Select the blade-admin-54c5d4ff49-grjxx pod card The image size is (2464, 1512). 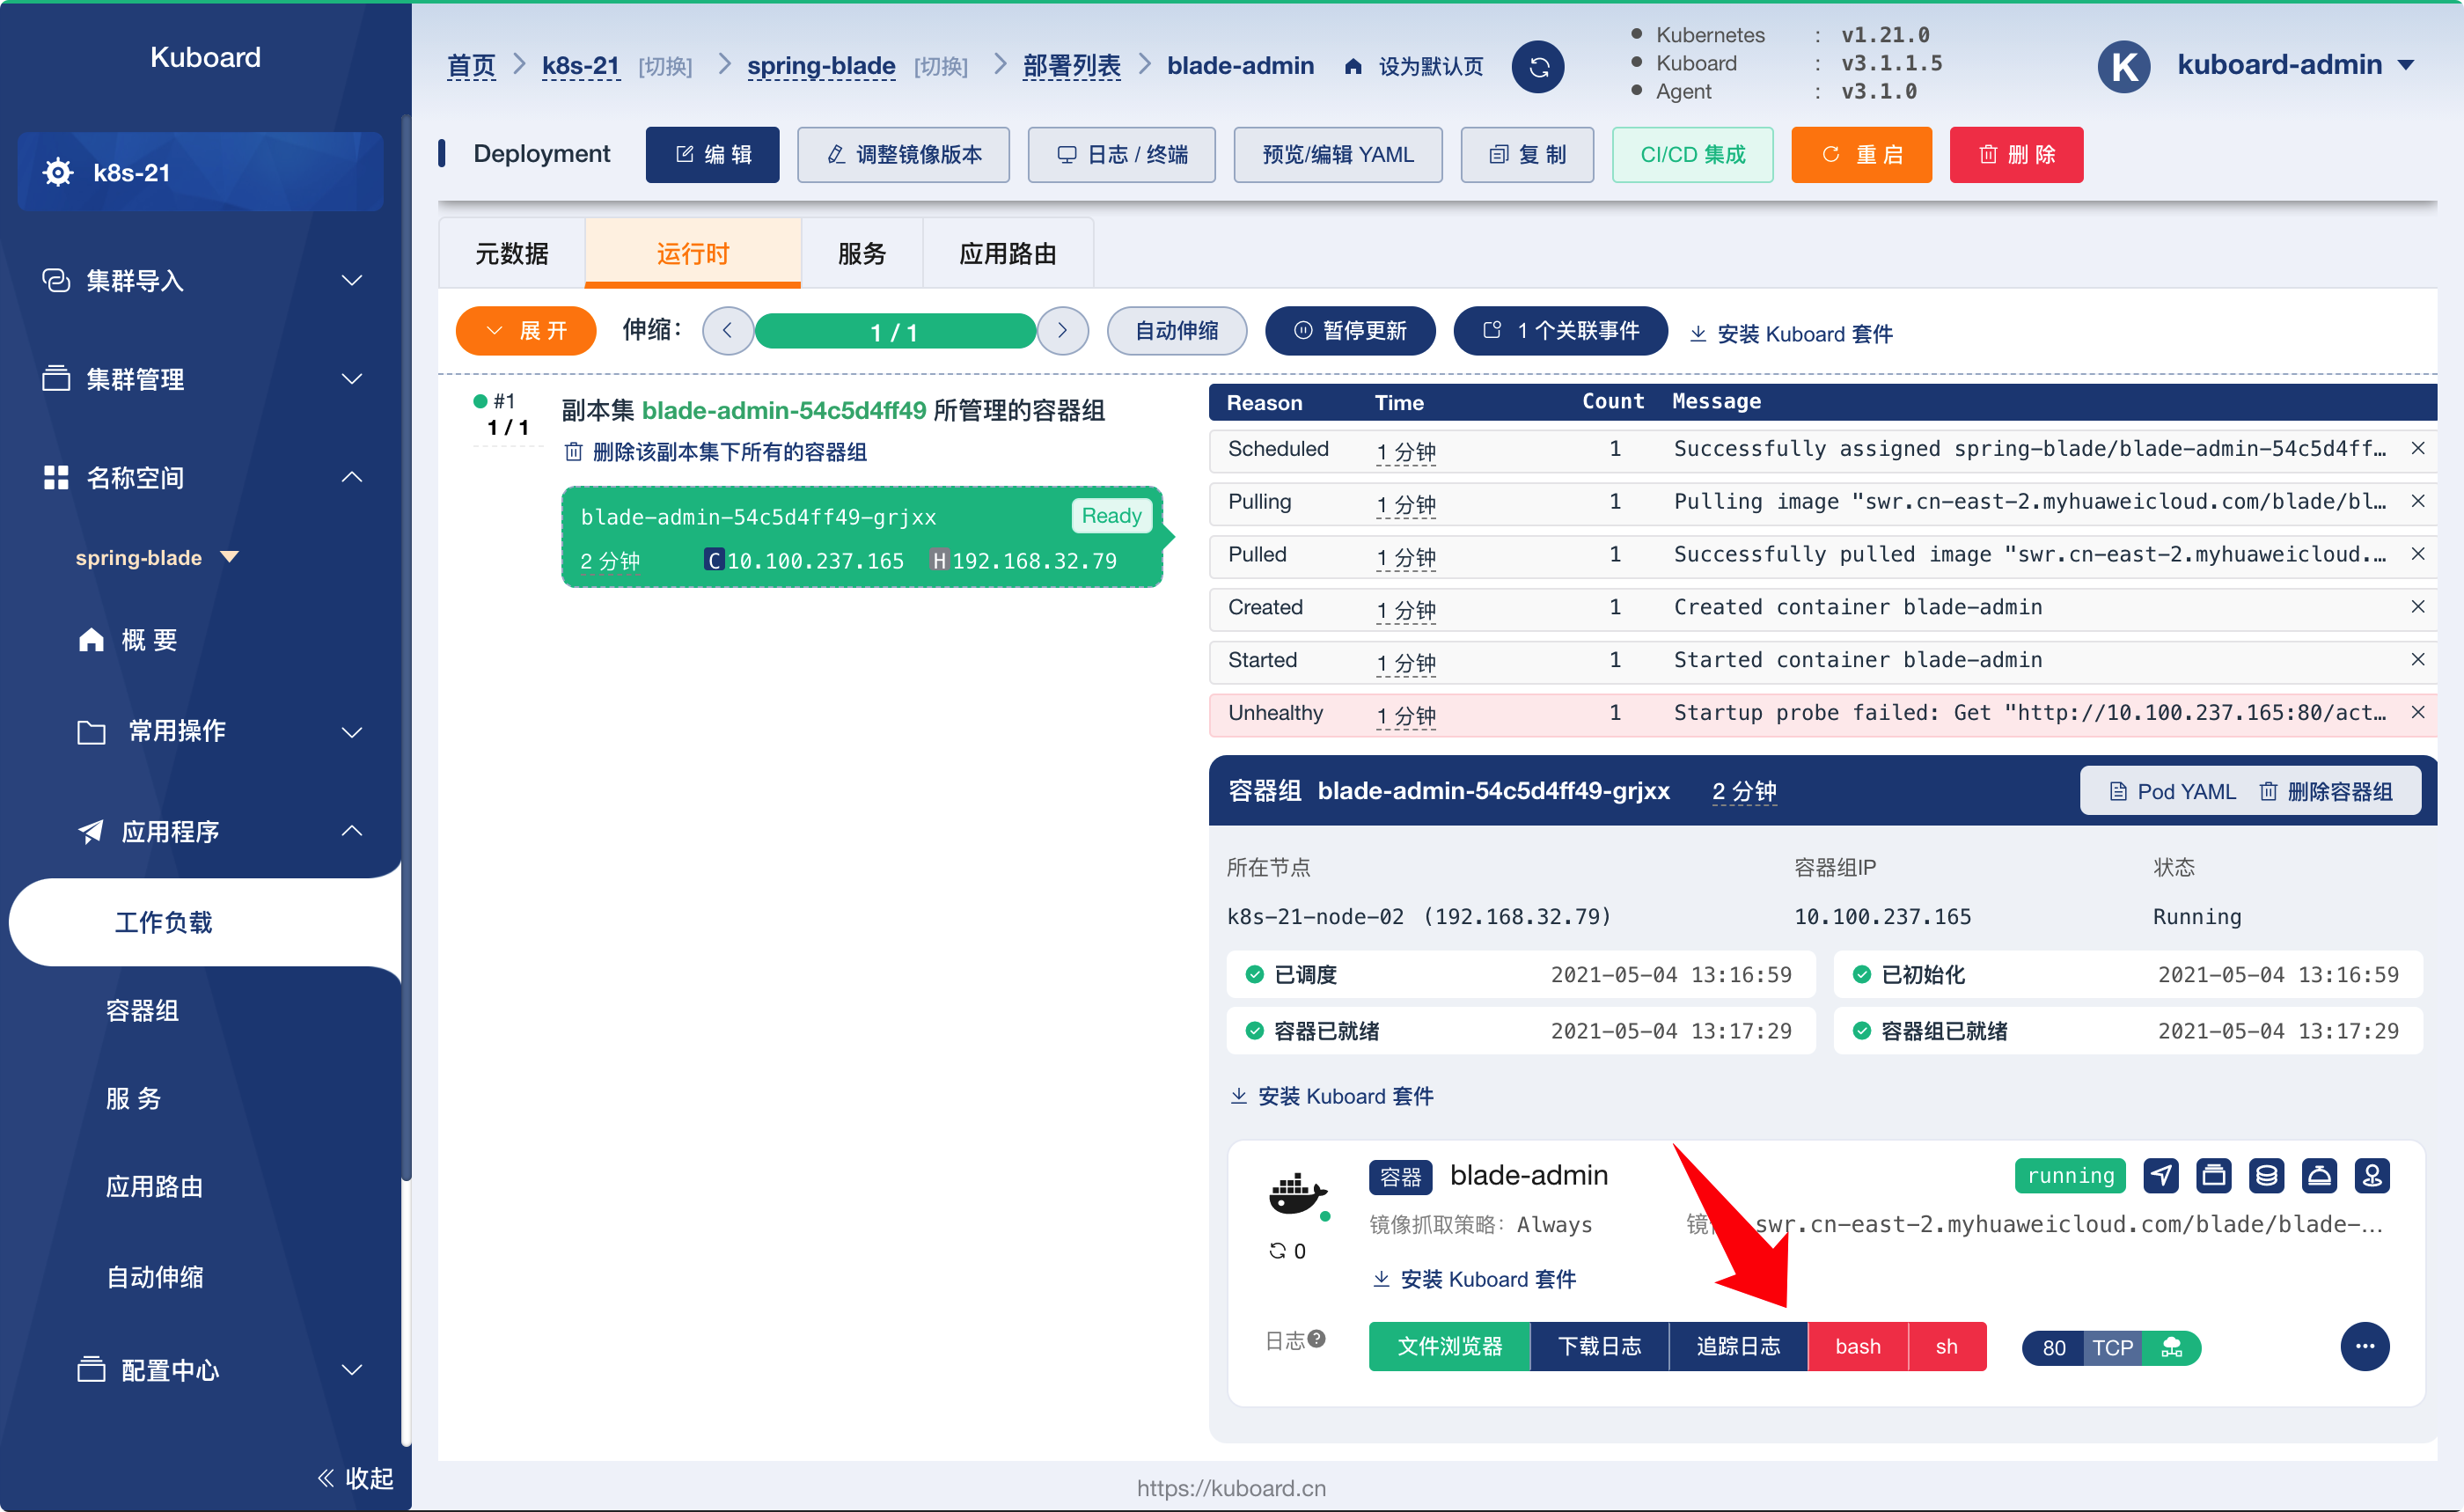[x=862, y=537]
